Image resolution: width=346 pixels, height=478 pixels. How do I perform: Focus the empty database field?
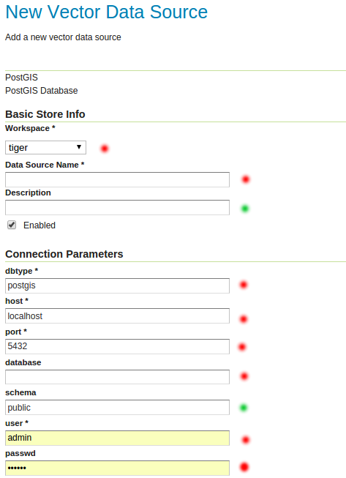click(117, 377)
